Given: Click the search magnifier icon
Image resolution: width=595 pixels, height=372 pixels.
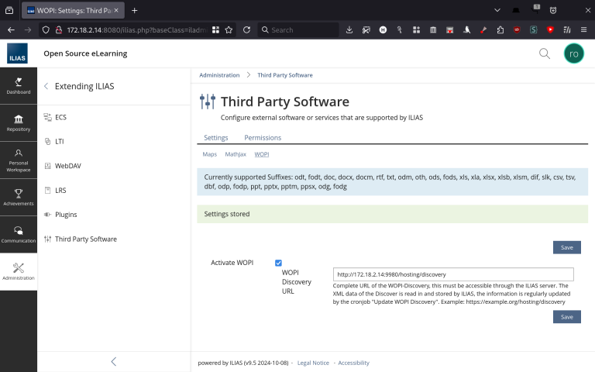Looking at the screenshot, I should (545, 53).
